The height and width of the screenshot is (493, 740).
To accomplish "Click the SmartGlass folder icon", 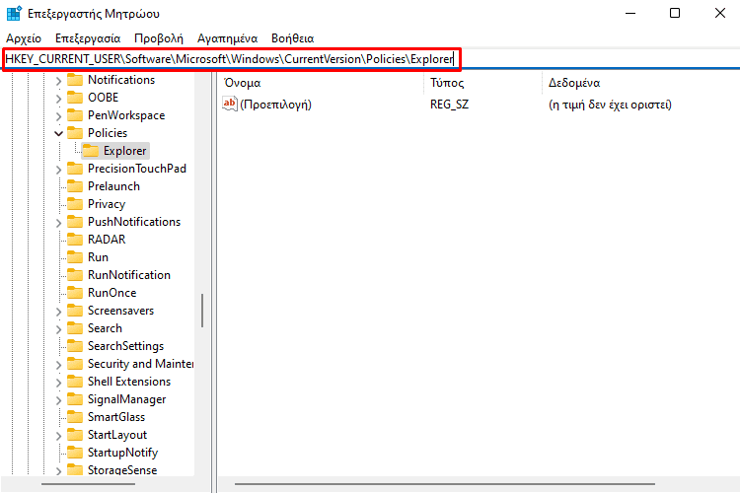I will point(75,417).
